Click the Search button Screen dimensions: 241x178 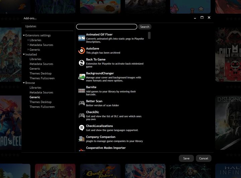point(145,27)
